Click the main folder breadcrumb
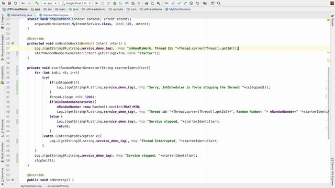The width and height of the screenshot is (335, 188). click(61, 9)
